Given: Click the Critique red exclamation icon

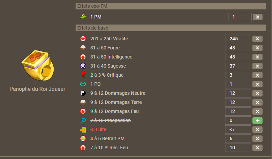Looking at the screenshot, I should pos(83,75).
